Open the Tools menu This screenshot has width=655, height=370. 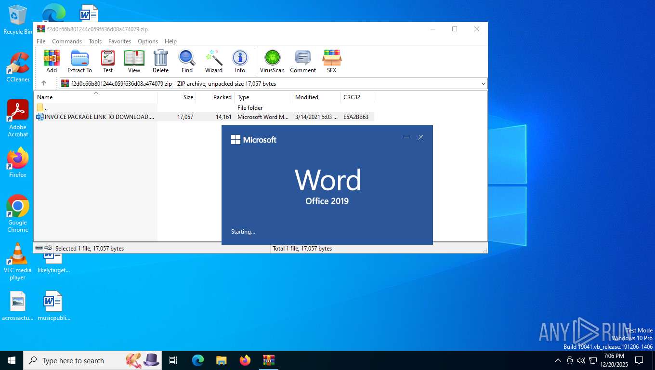pos(95,41)
